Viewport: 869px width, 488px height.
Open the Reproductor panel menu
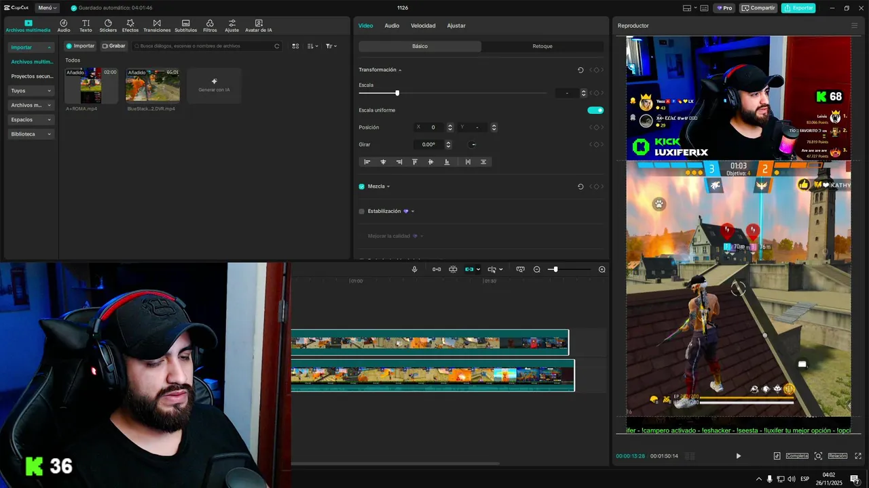pos(854,26)
